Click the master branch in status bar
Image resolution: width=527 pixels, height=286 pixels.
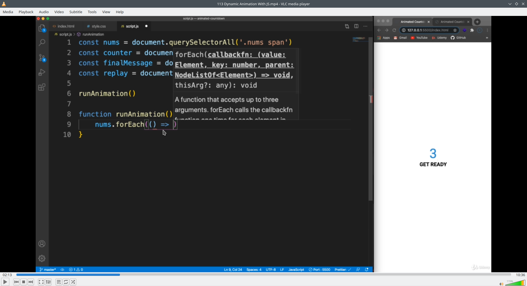[48, 270]
